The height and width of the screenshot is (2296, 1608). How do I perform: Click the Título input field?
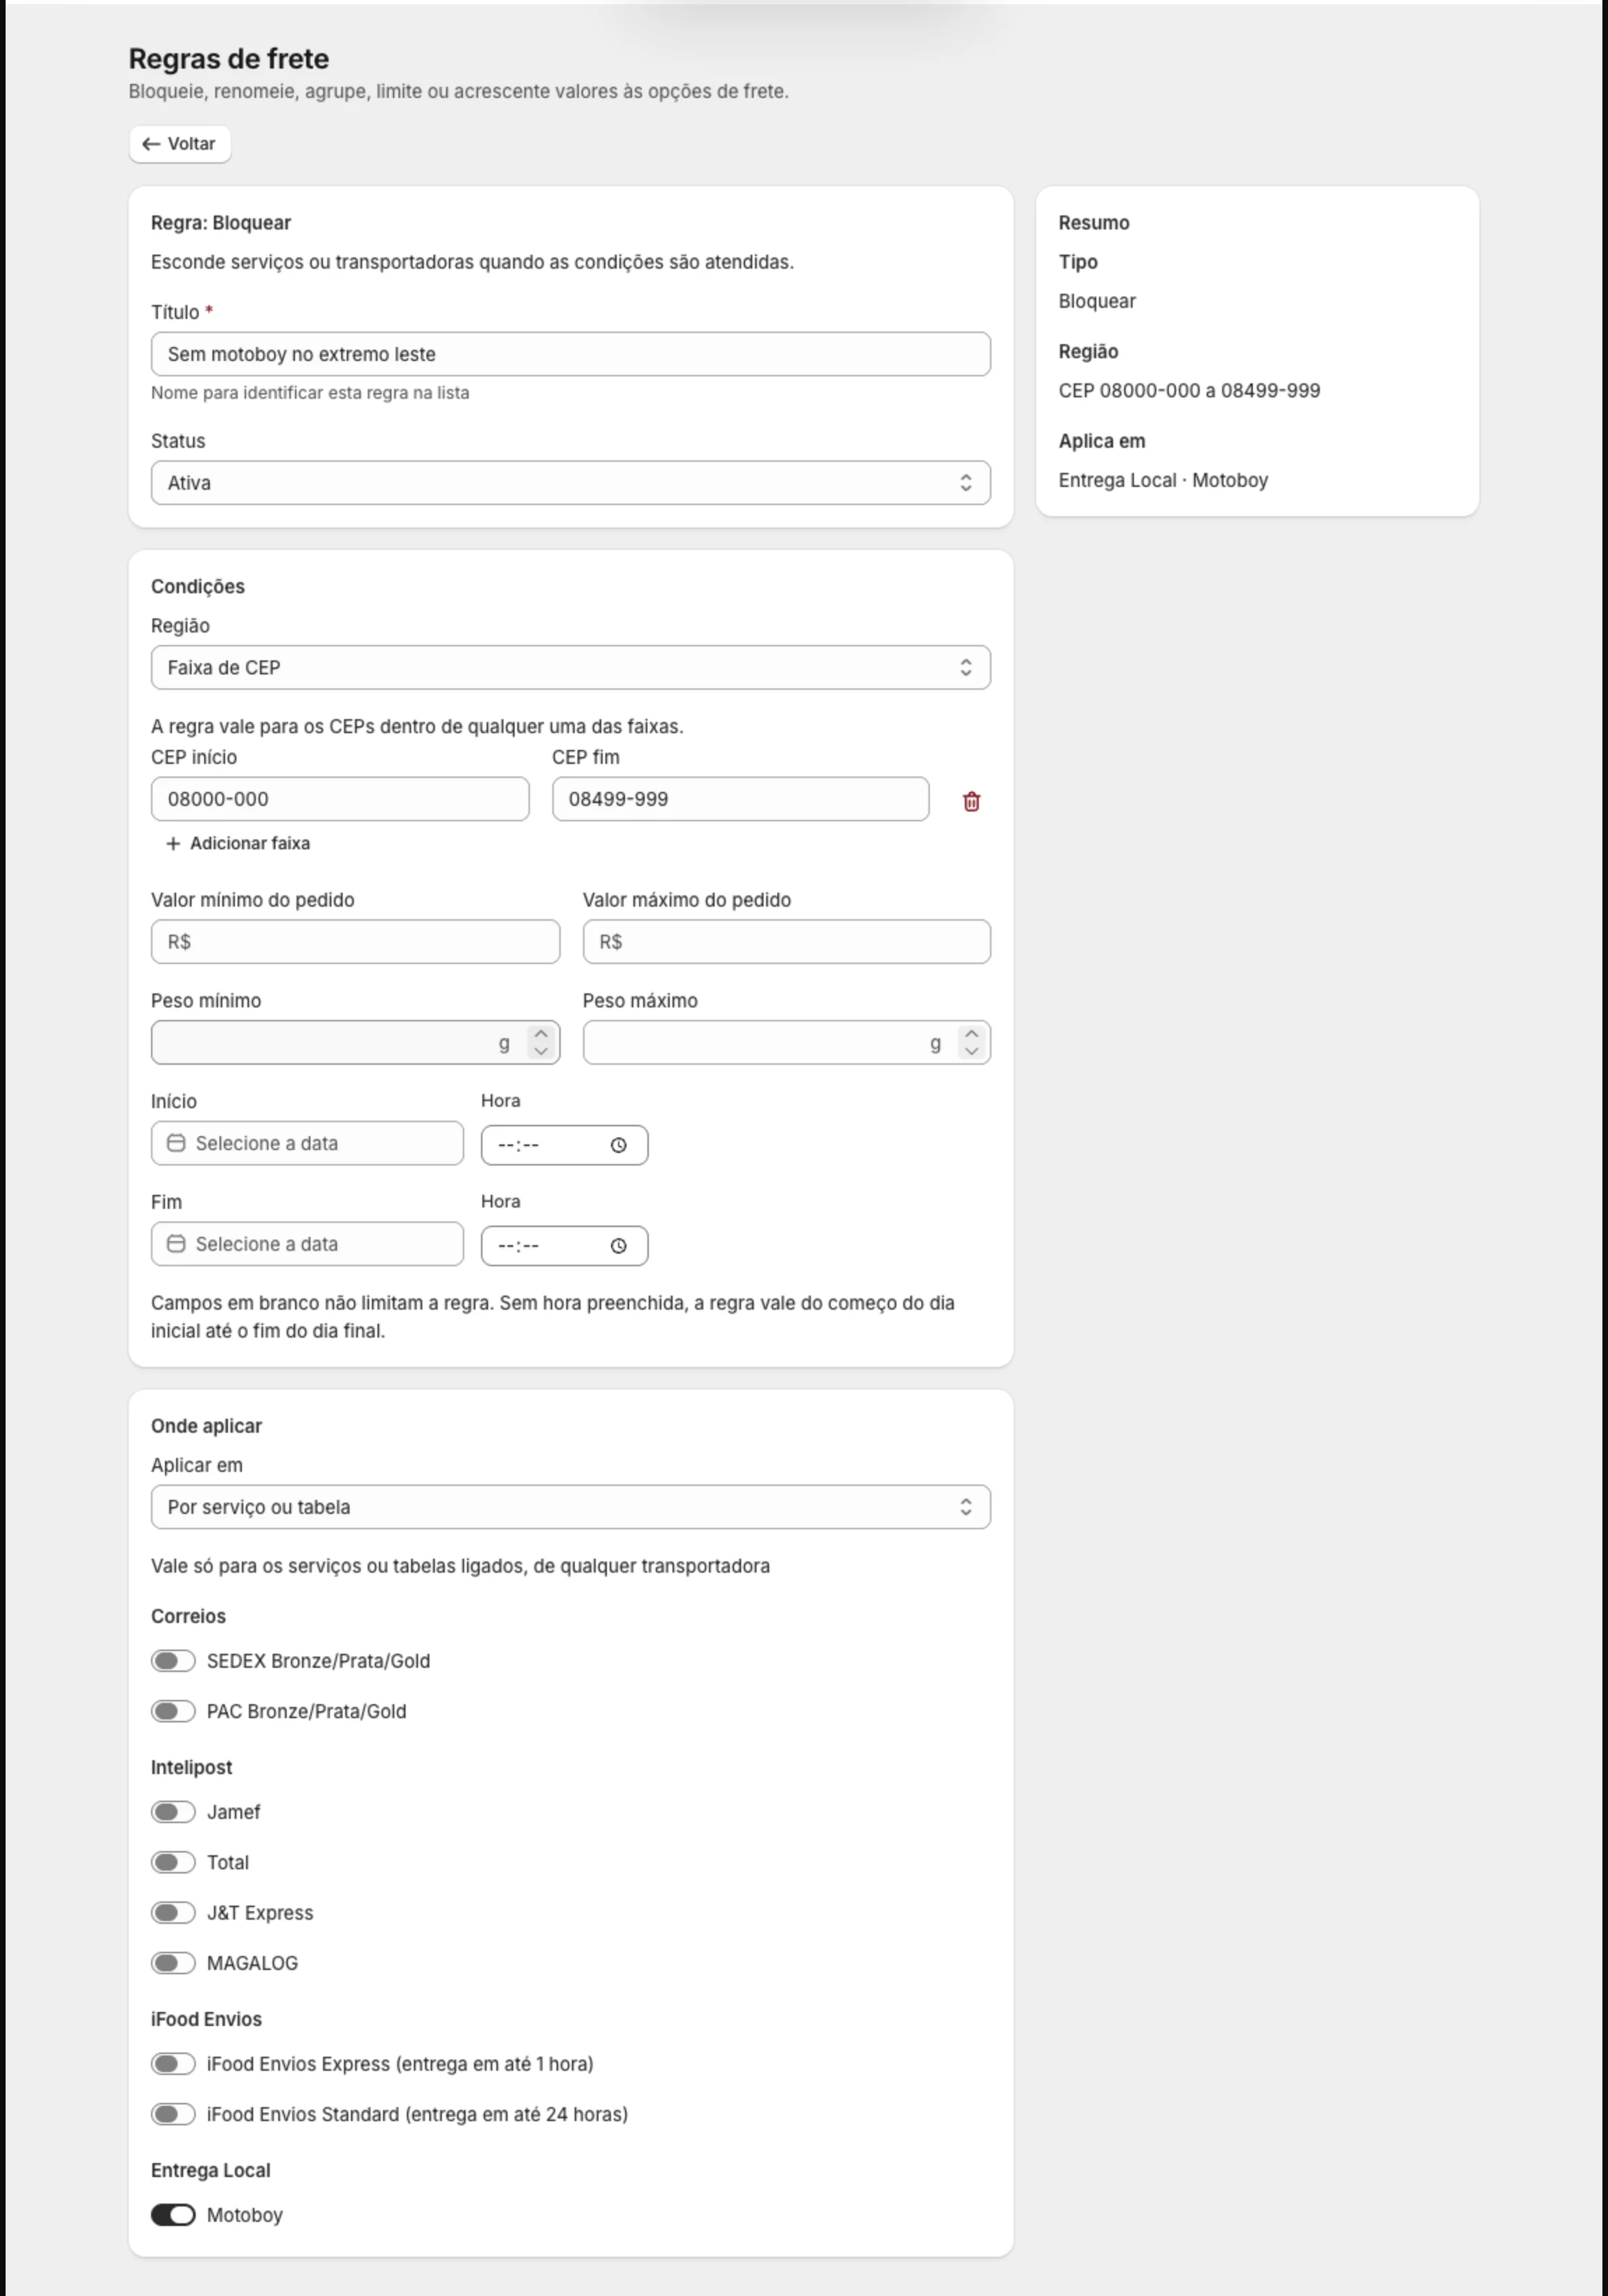(570, 354)
